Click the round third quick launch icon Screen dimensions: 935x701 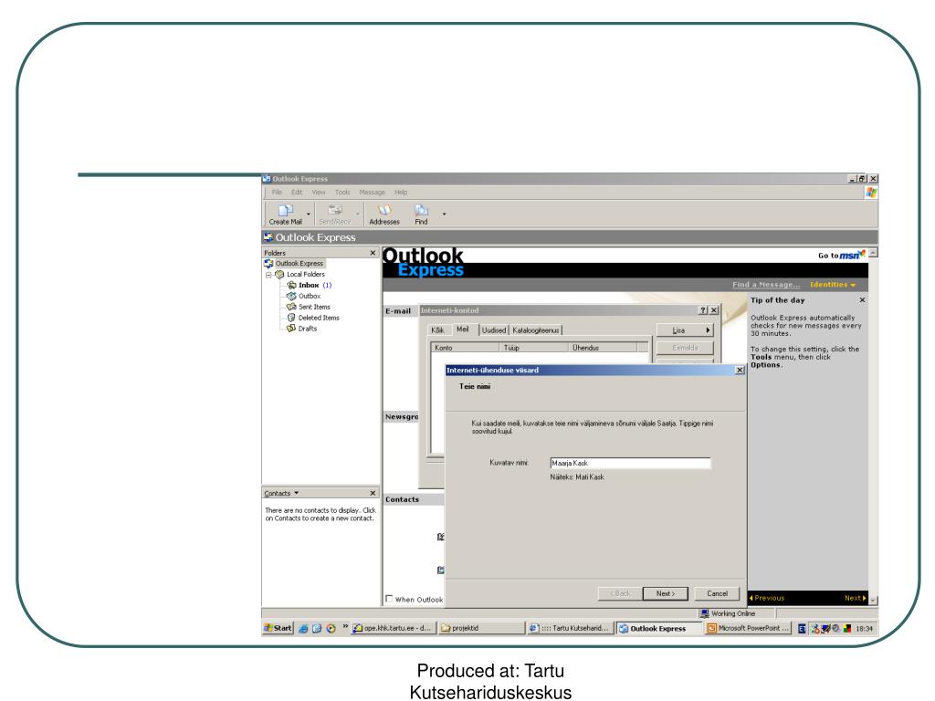[331, 628]
